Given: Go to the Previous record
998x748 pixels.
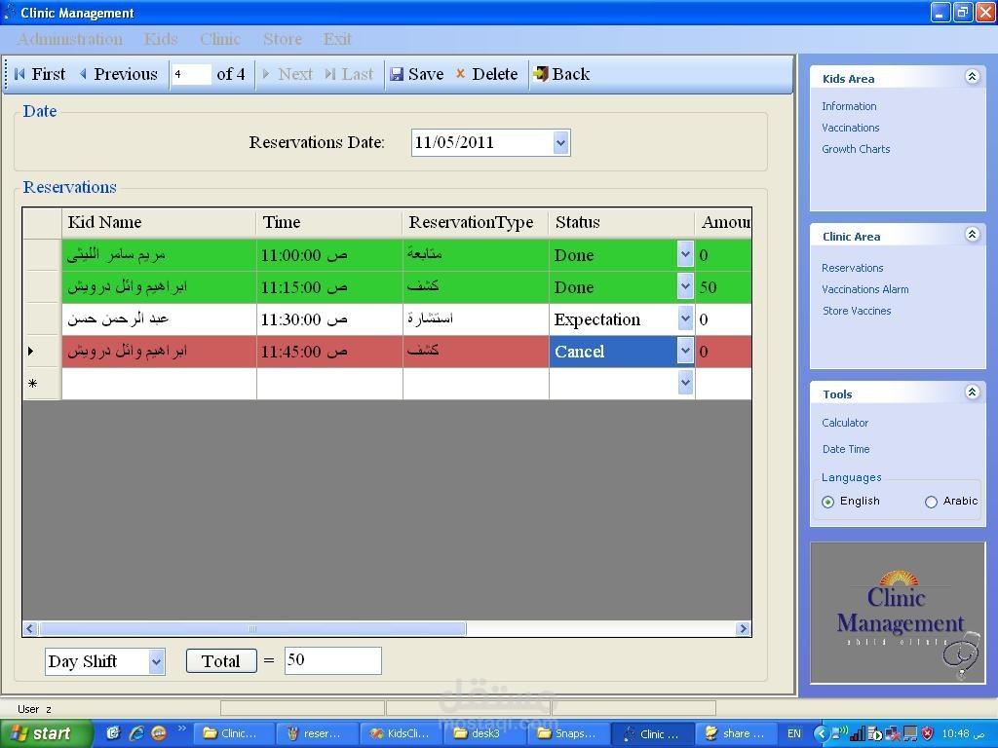Looking at the screenshot, I should 118,74.
